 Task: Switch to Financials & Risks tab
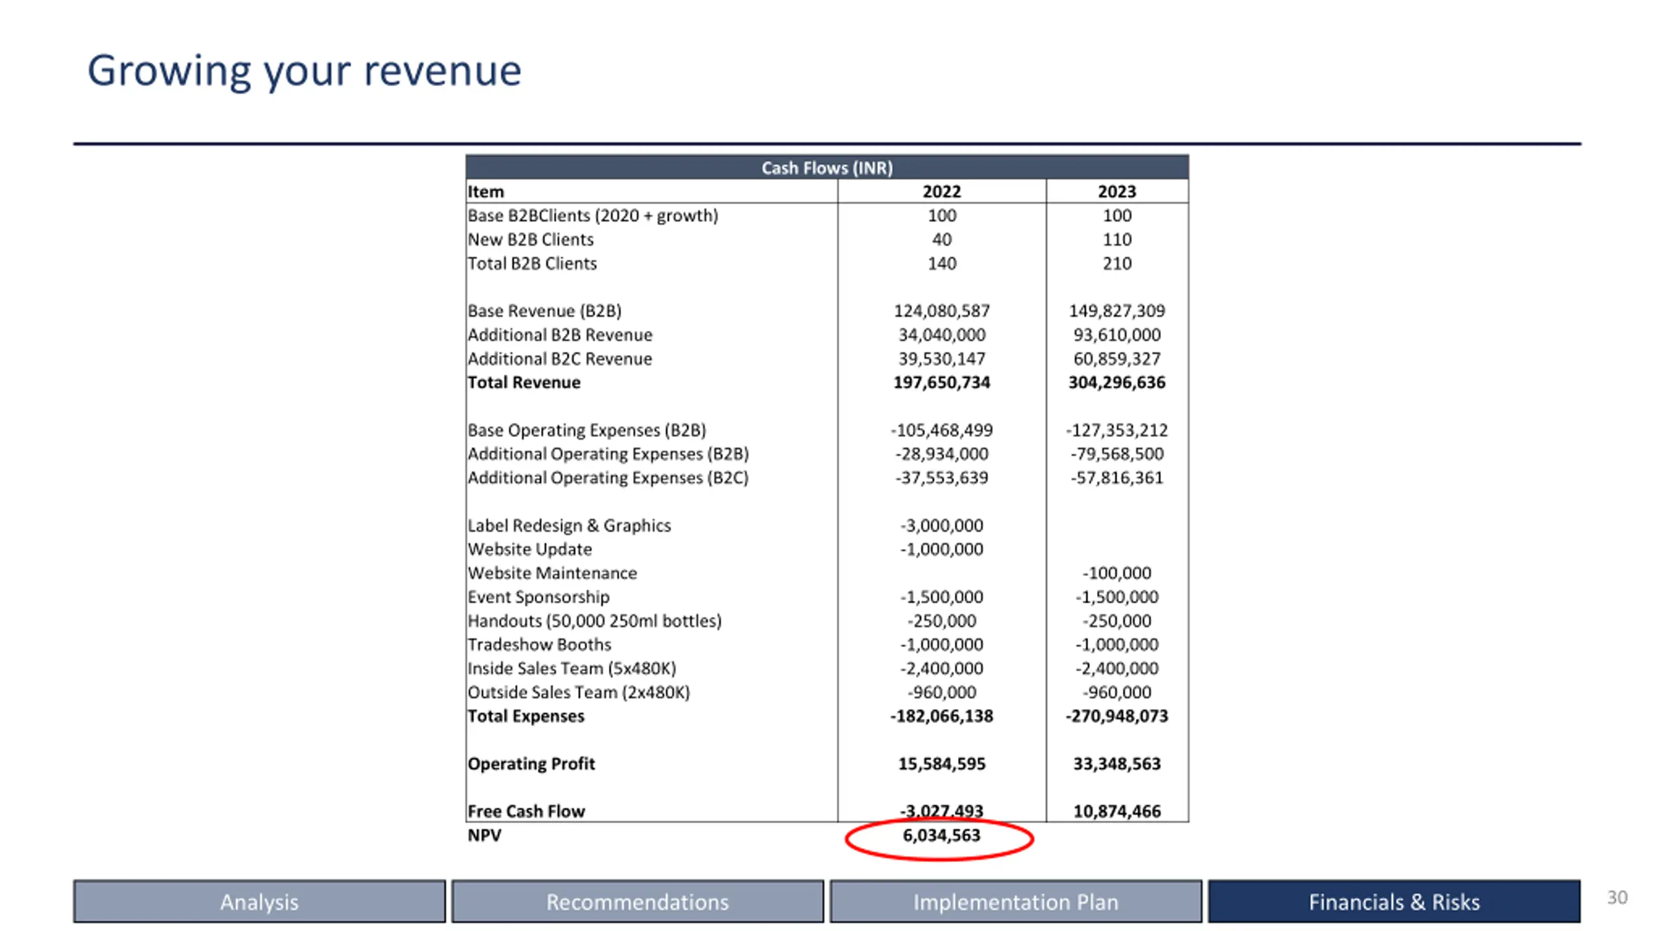point(1394,901)
